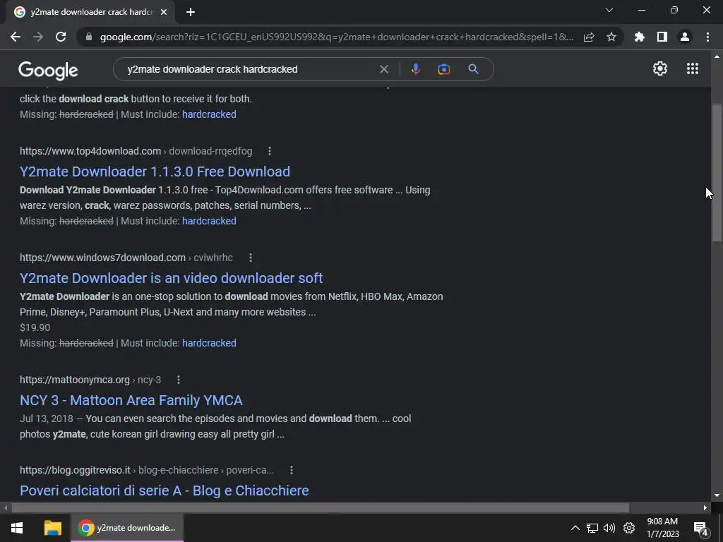Reload the current page
The height and width of the screenshot is (542, 723).
(61, 37)
